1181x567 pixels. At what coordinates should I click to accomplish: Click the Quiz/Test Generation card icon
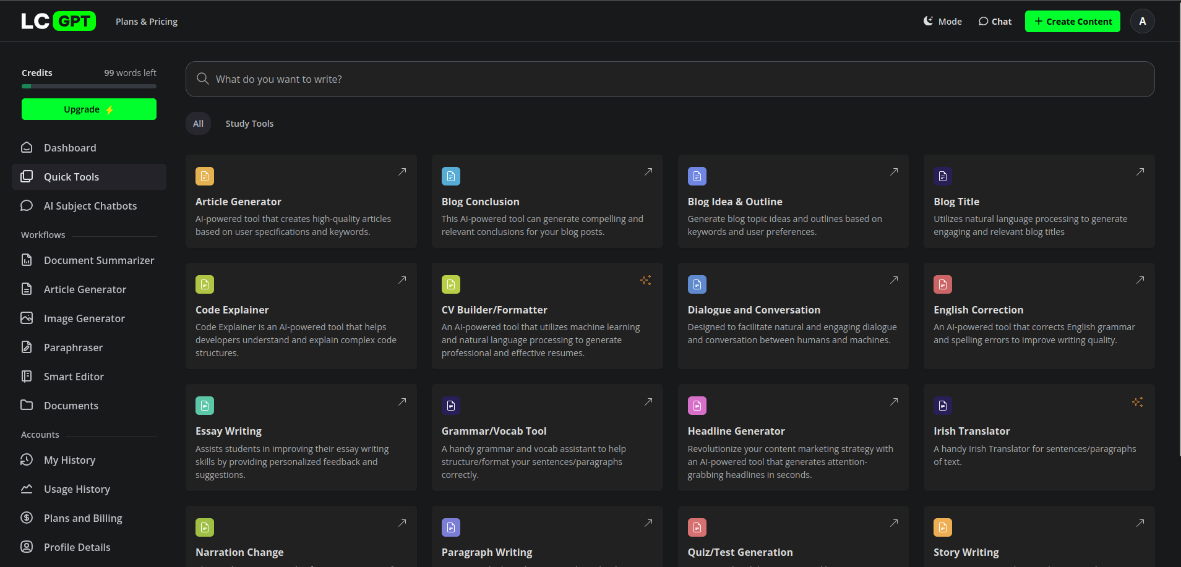point(697,527)
